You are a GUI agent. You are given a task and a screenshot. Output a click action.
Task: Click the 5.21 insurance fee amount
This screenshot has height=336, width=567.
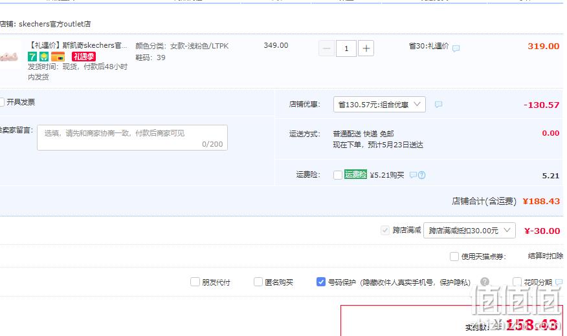point(551,176)
